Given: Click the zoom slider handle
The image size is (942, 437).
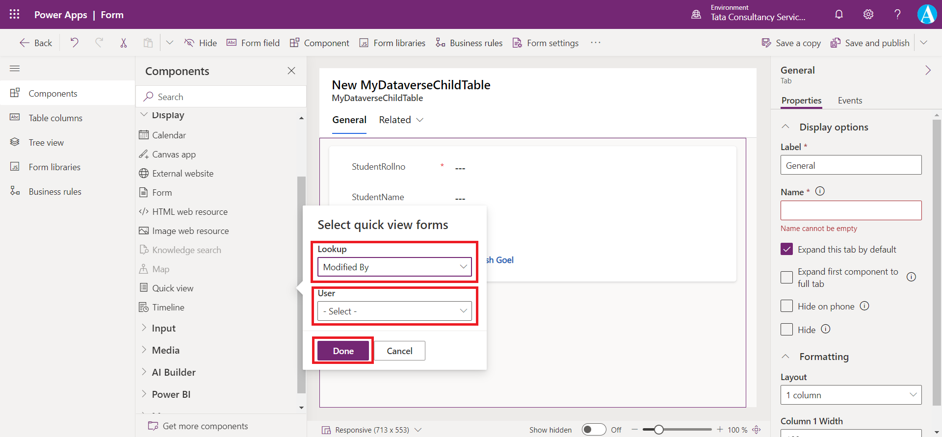Looking at the screenshot, I should point(659,430).
